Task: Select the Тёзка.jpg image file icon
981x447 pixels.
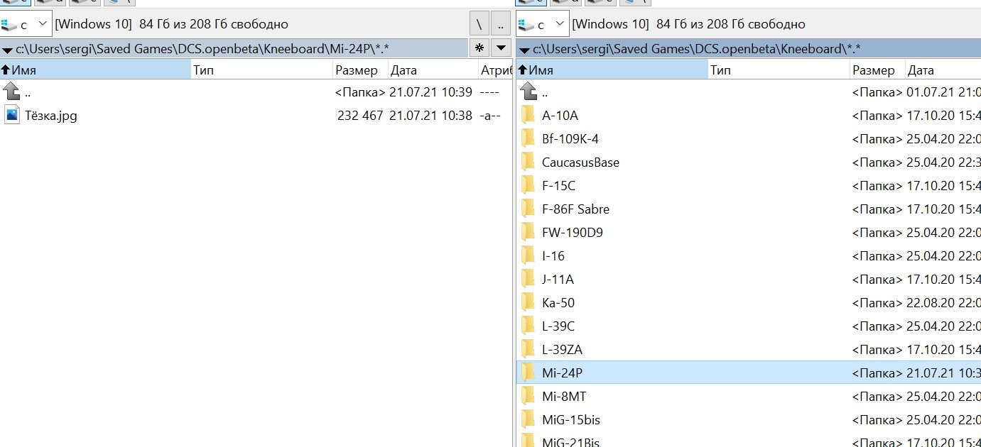Action: click(x=12, y=115)
